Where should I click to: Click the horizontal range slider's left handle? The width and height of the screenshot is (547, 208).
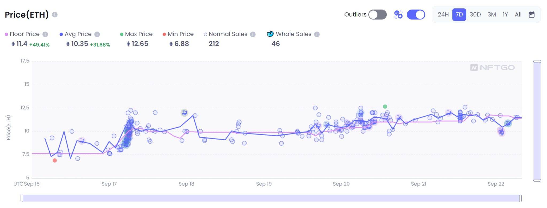[x=22, y=198]
